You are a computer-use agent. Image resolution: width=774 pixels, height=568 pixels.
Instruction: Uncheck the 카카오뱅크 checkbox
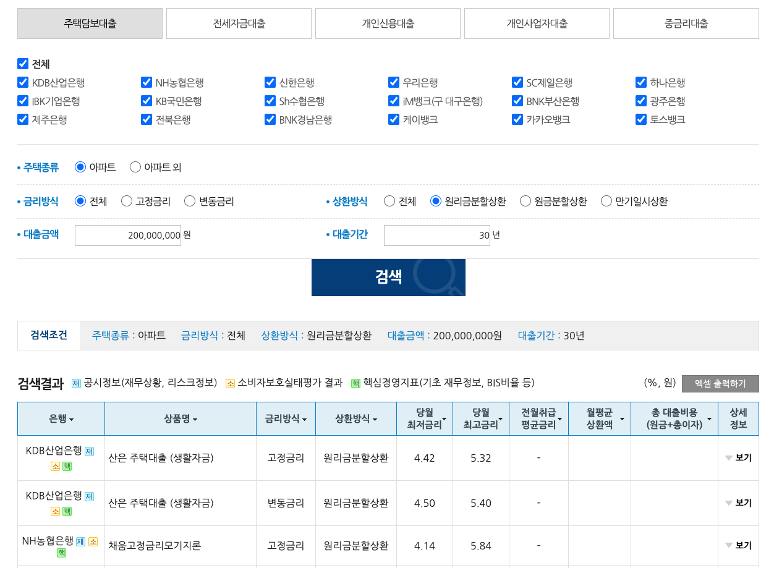coord(517,119)
